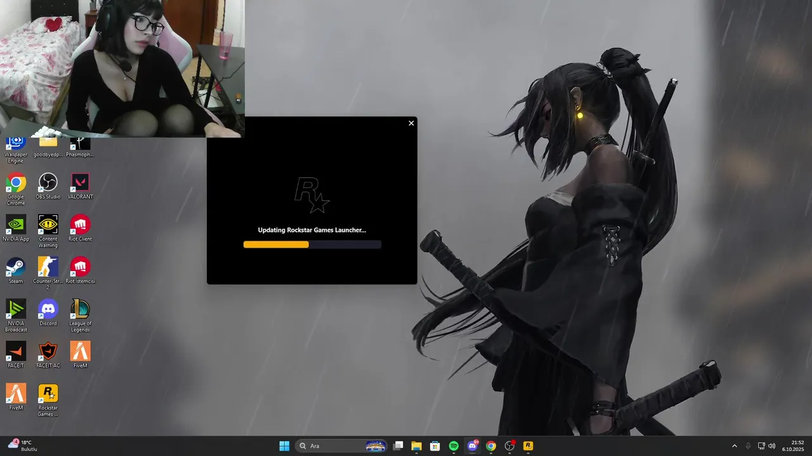Click the microphone icon in system tray
The width and height of the screenshot is (812, 456).
pyautogui.click(x=748, y=446)
